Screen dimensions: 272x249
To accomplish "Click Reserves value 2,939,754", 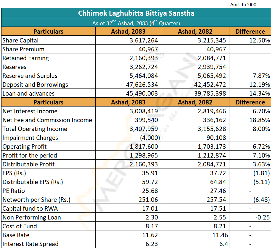I will pyautogui.click(x=212, y=67).
